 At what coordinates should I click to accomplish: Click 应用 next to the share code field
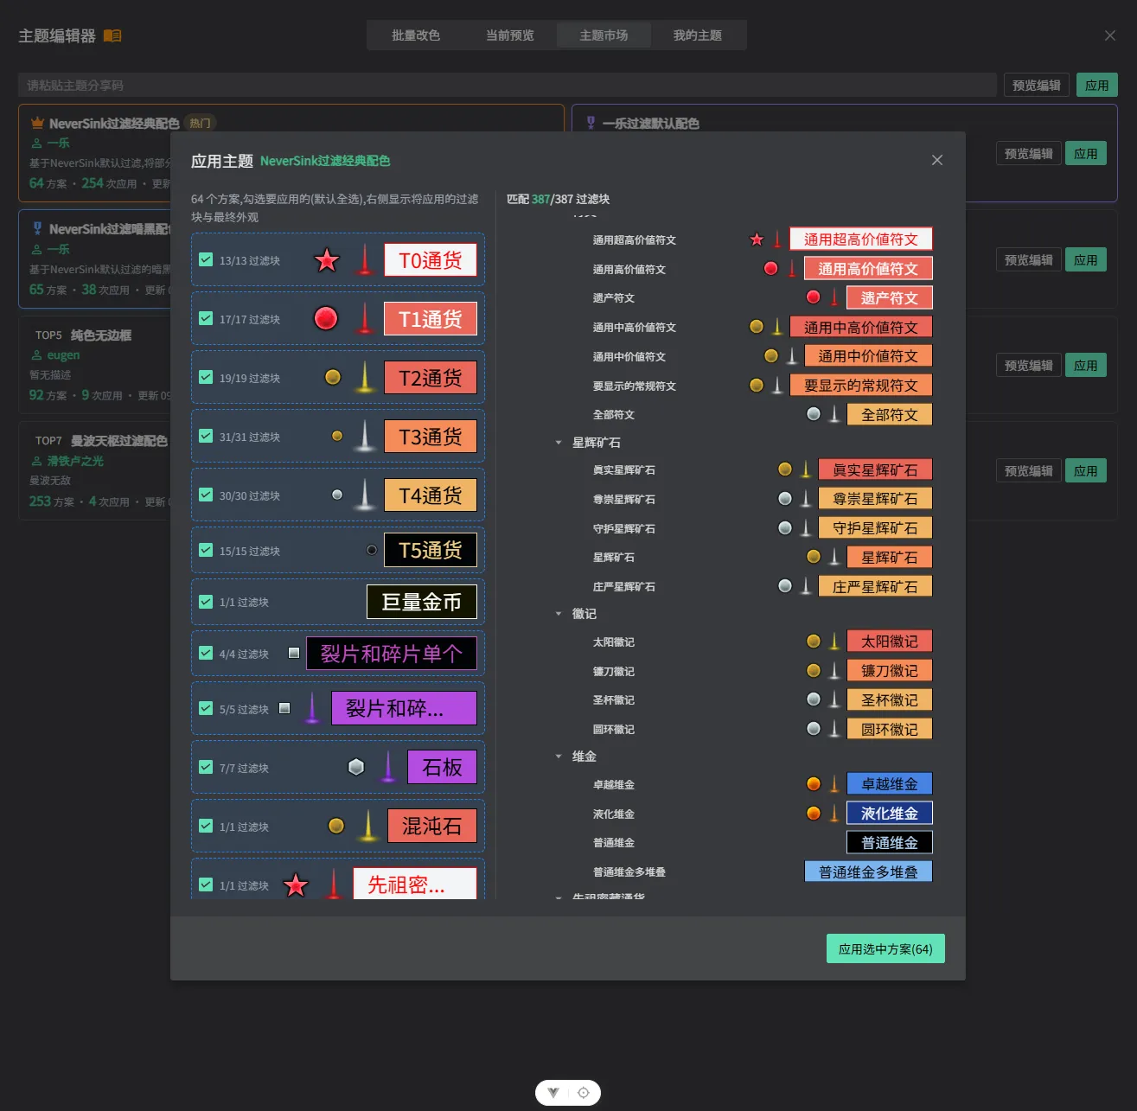[1097, 85]
